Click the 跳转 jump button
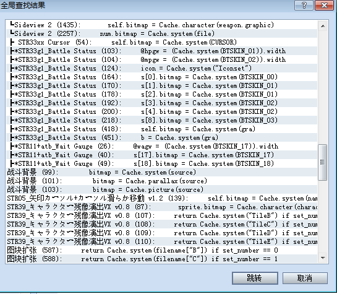The width and height of the screenshot is (337, 294). (255, 278)
